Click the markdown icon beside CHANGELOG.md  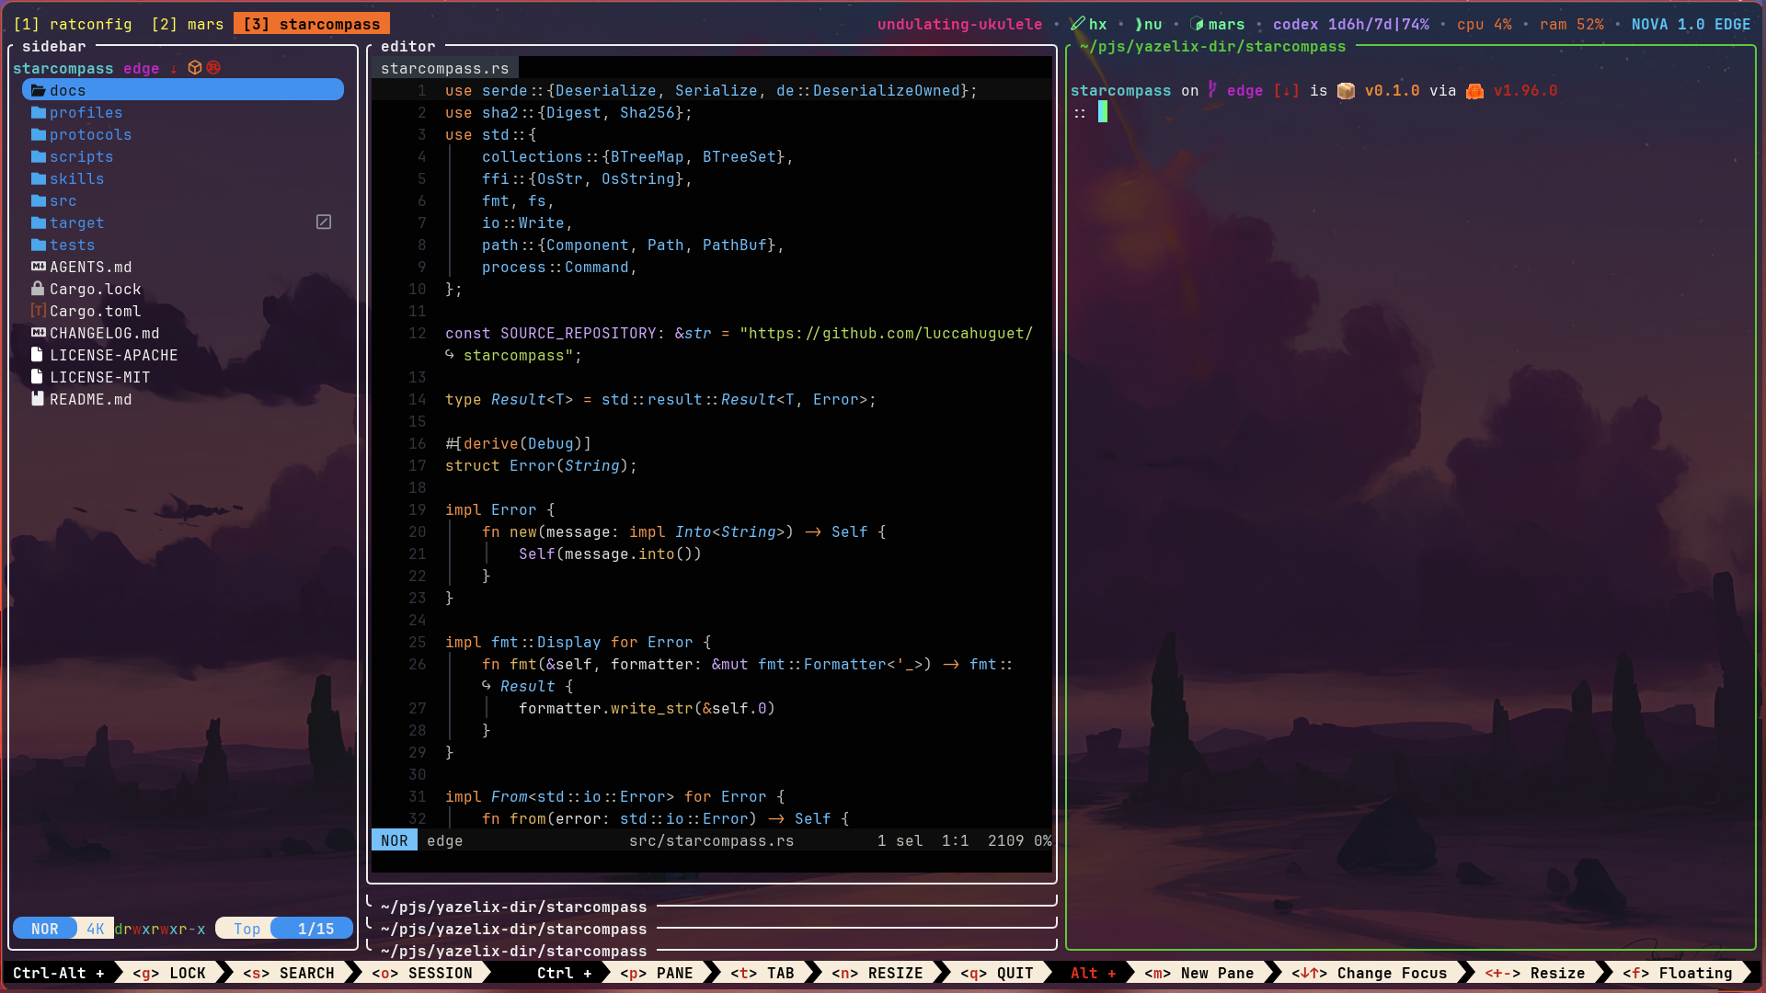coord(38,333)
